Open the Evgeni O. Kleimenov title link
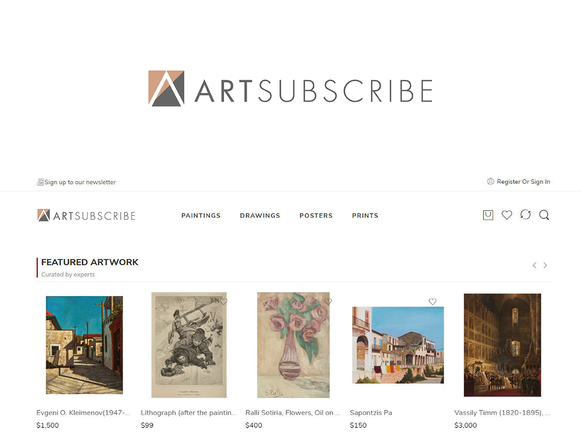 (x=83, y=413)
